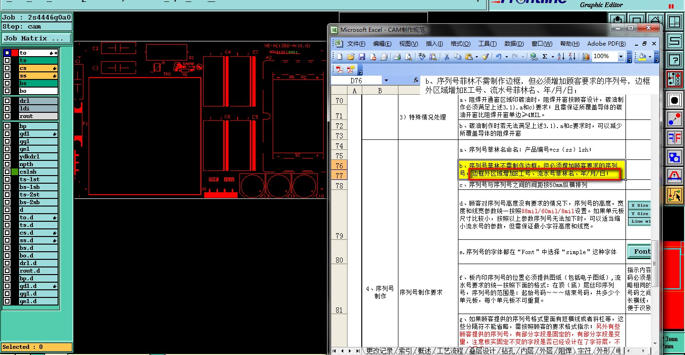Click question mark help icon in Graphic Editor
685x355 pixels.
[x=674, y=59]
